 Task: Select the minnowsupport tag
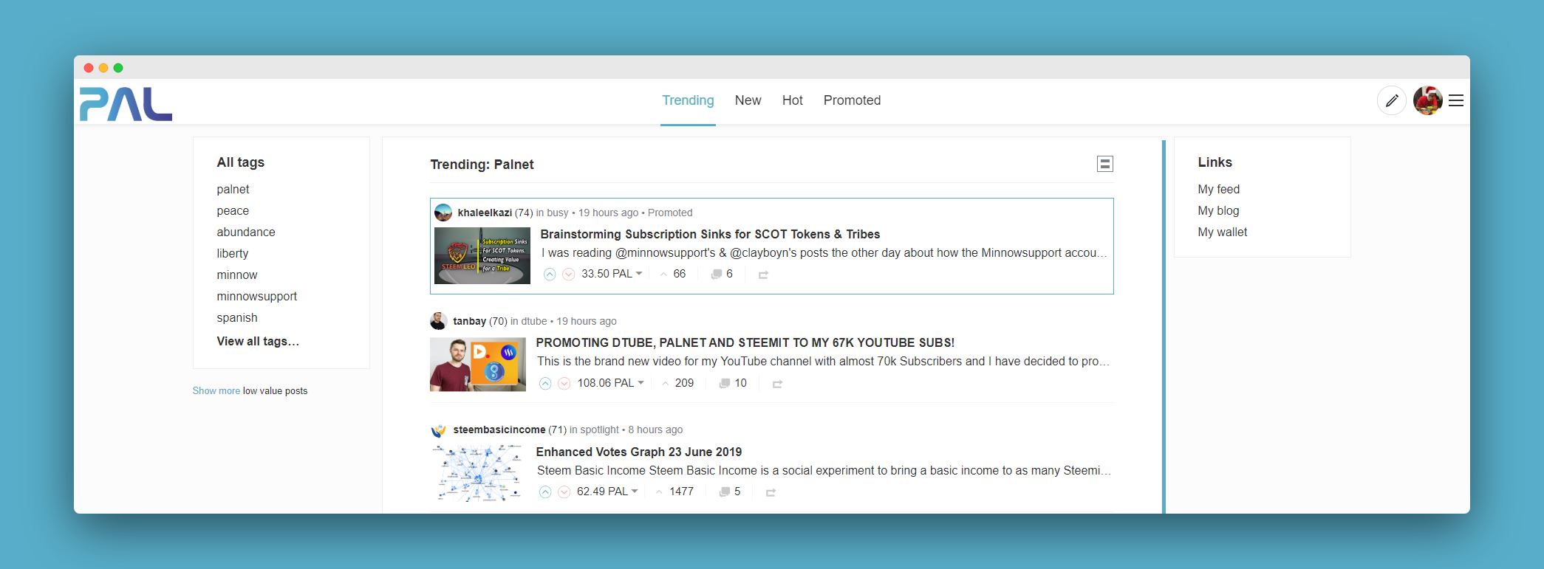pyautogui.click(x=257, y=297)
